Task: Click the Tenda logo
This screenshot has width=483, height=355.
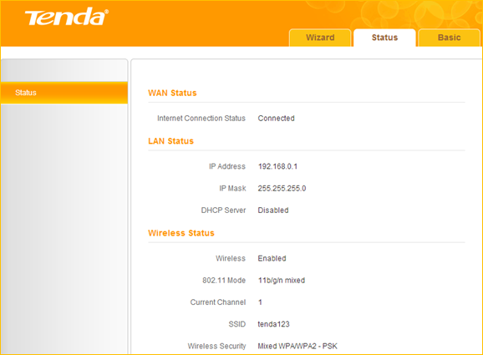Action: click(67, 17)
